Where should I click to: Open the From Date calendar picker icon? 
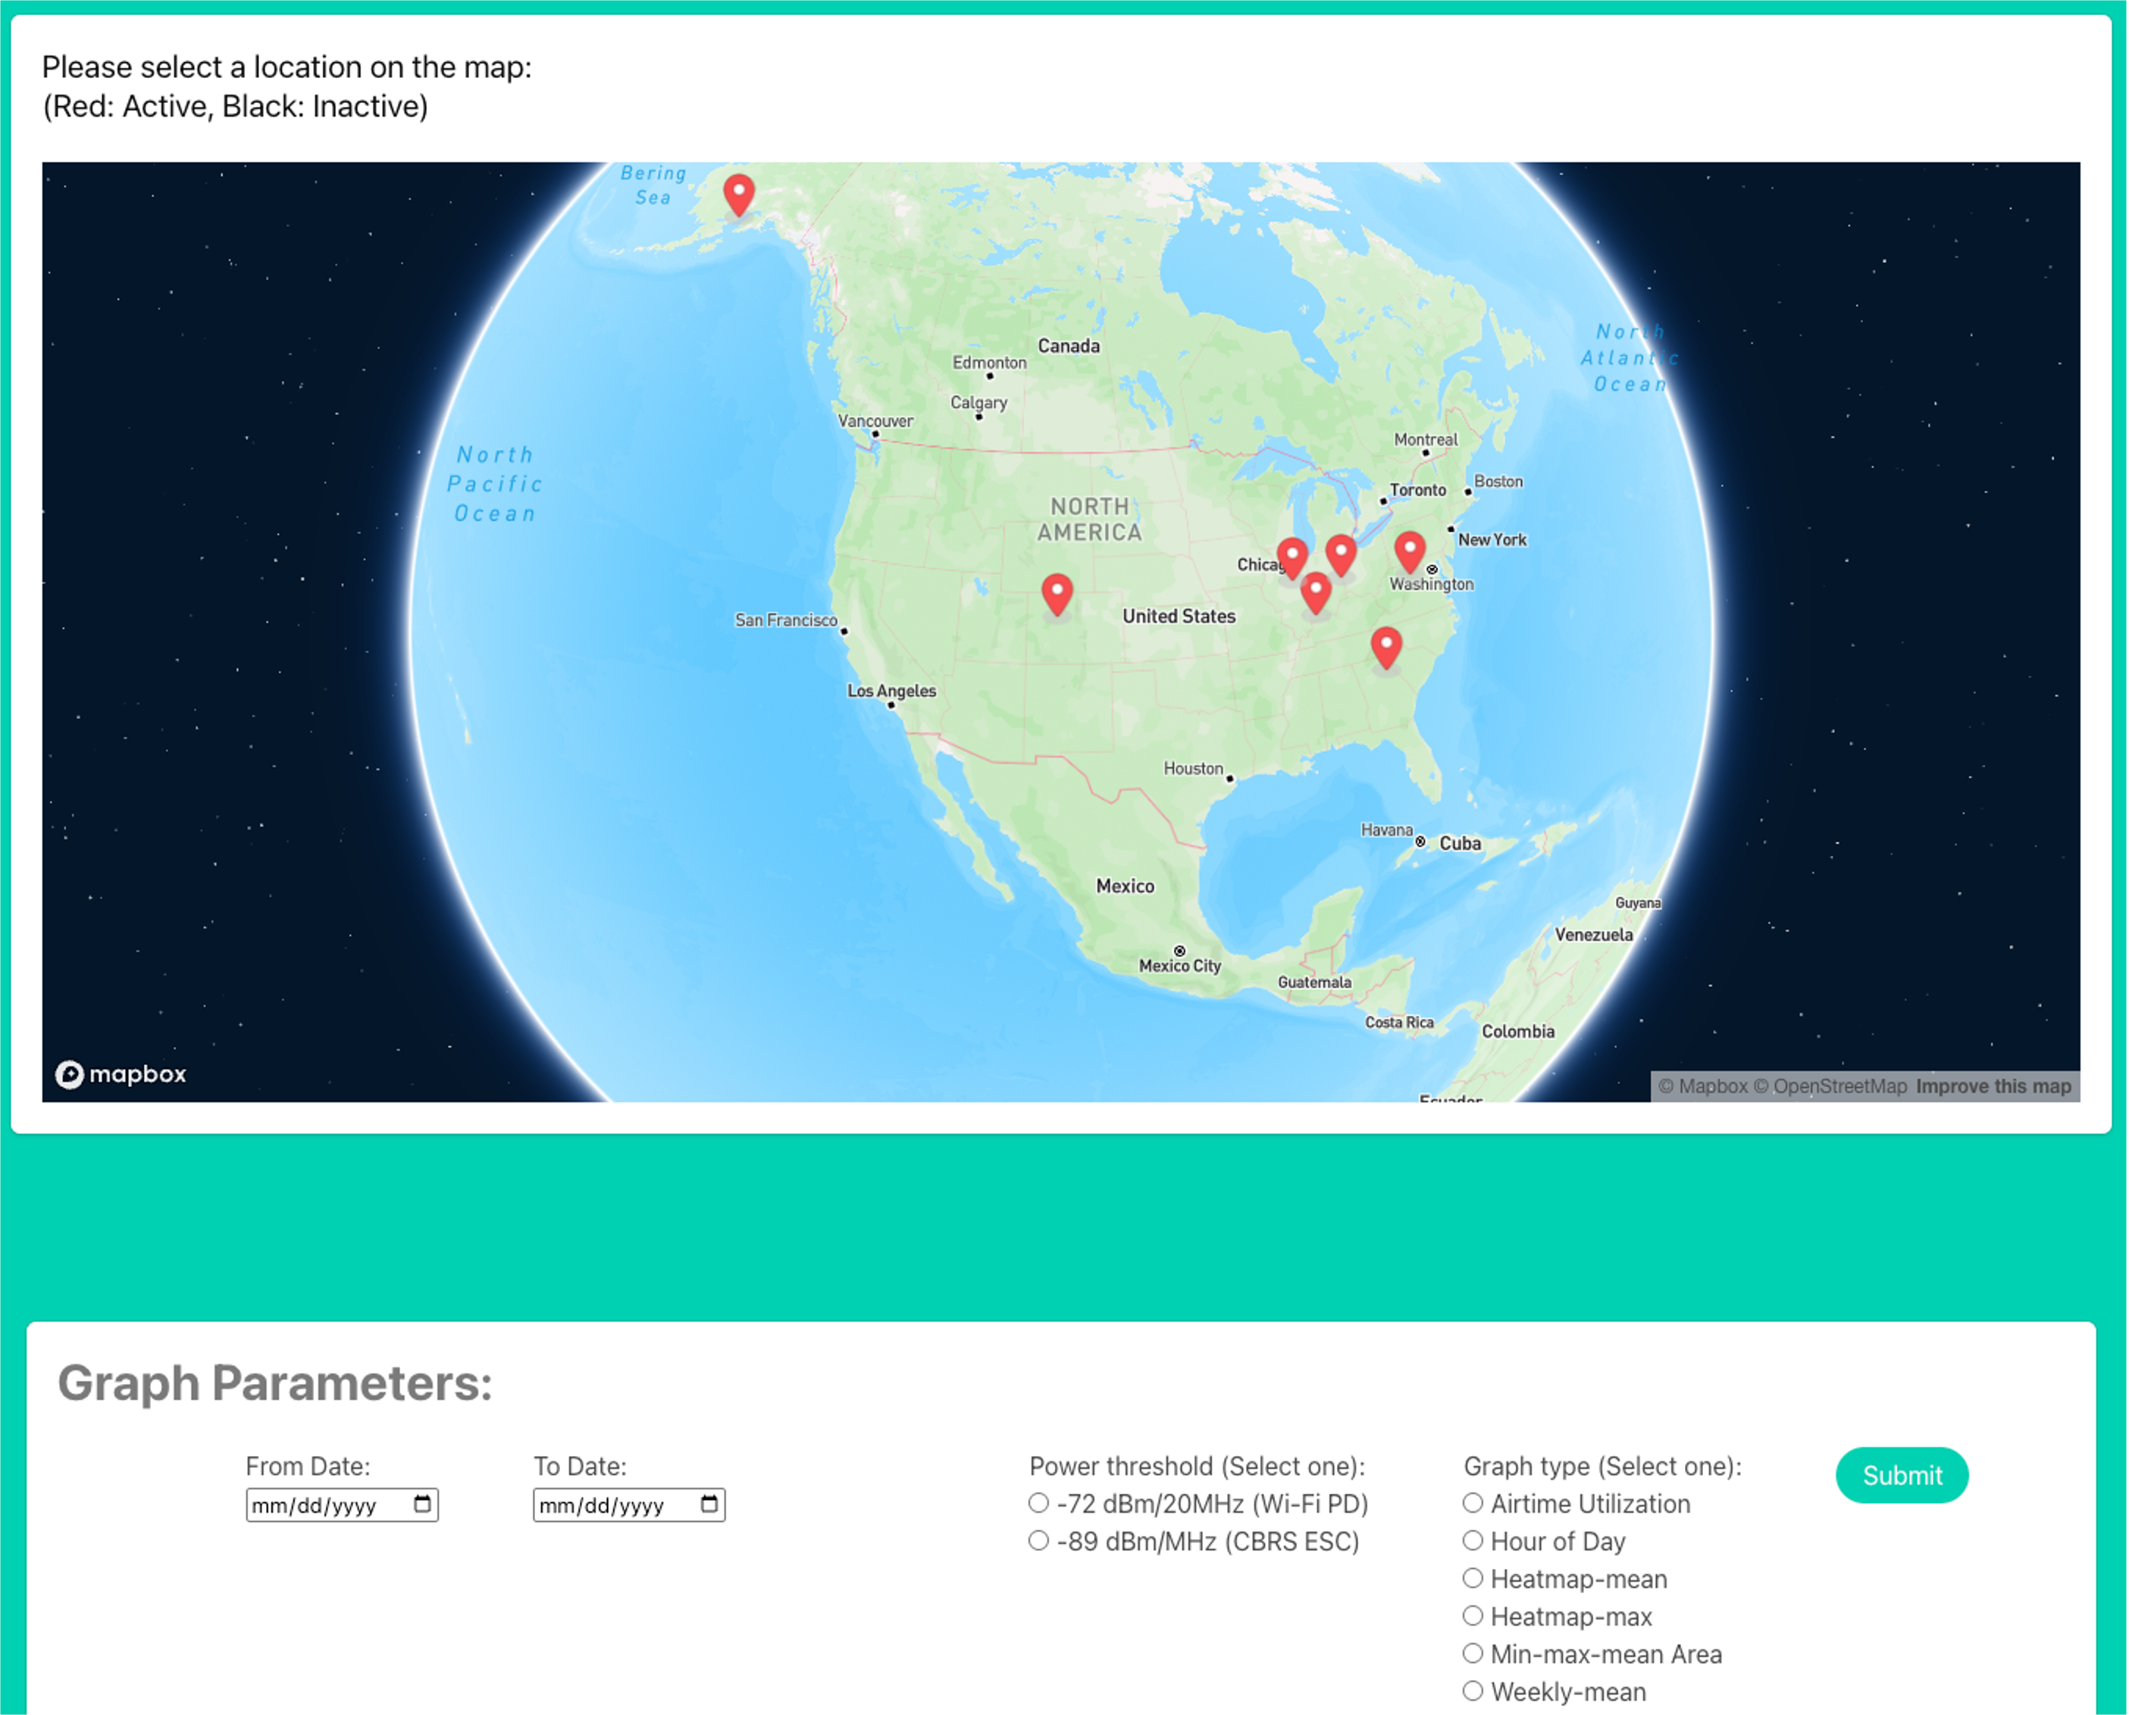coord(422,1504)
